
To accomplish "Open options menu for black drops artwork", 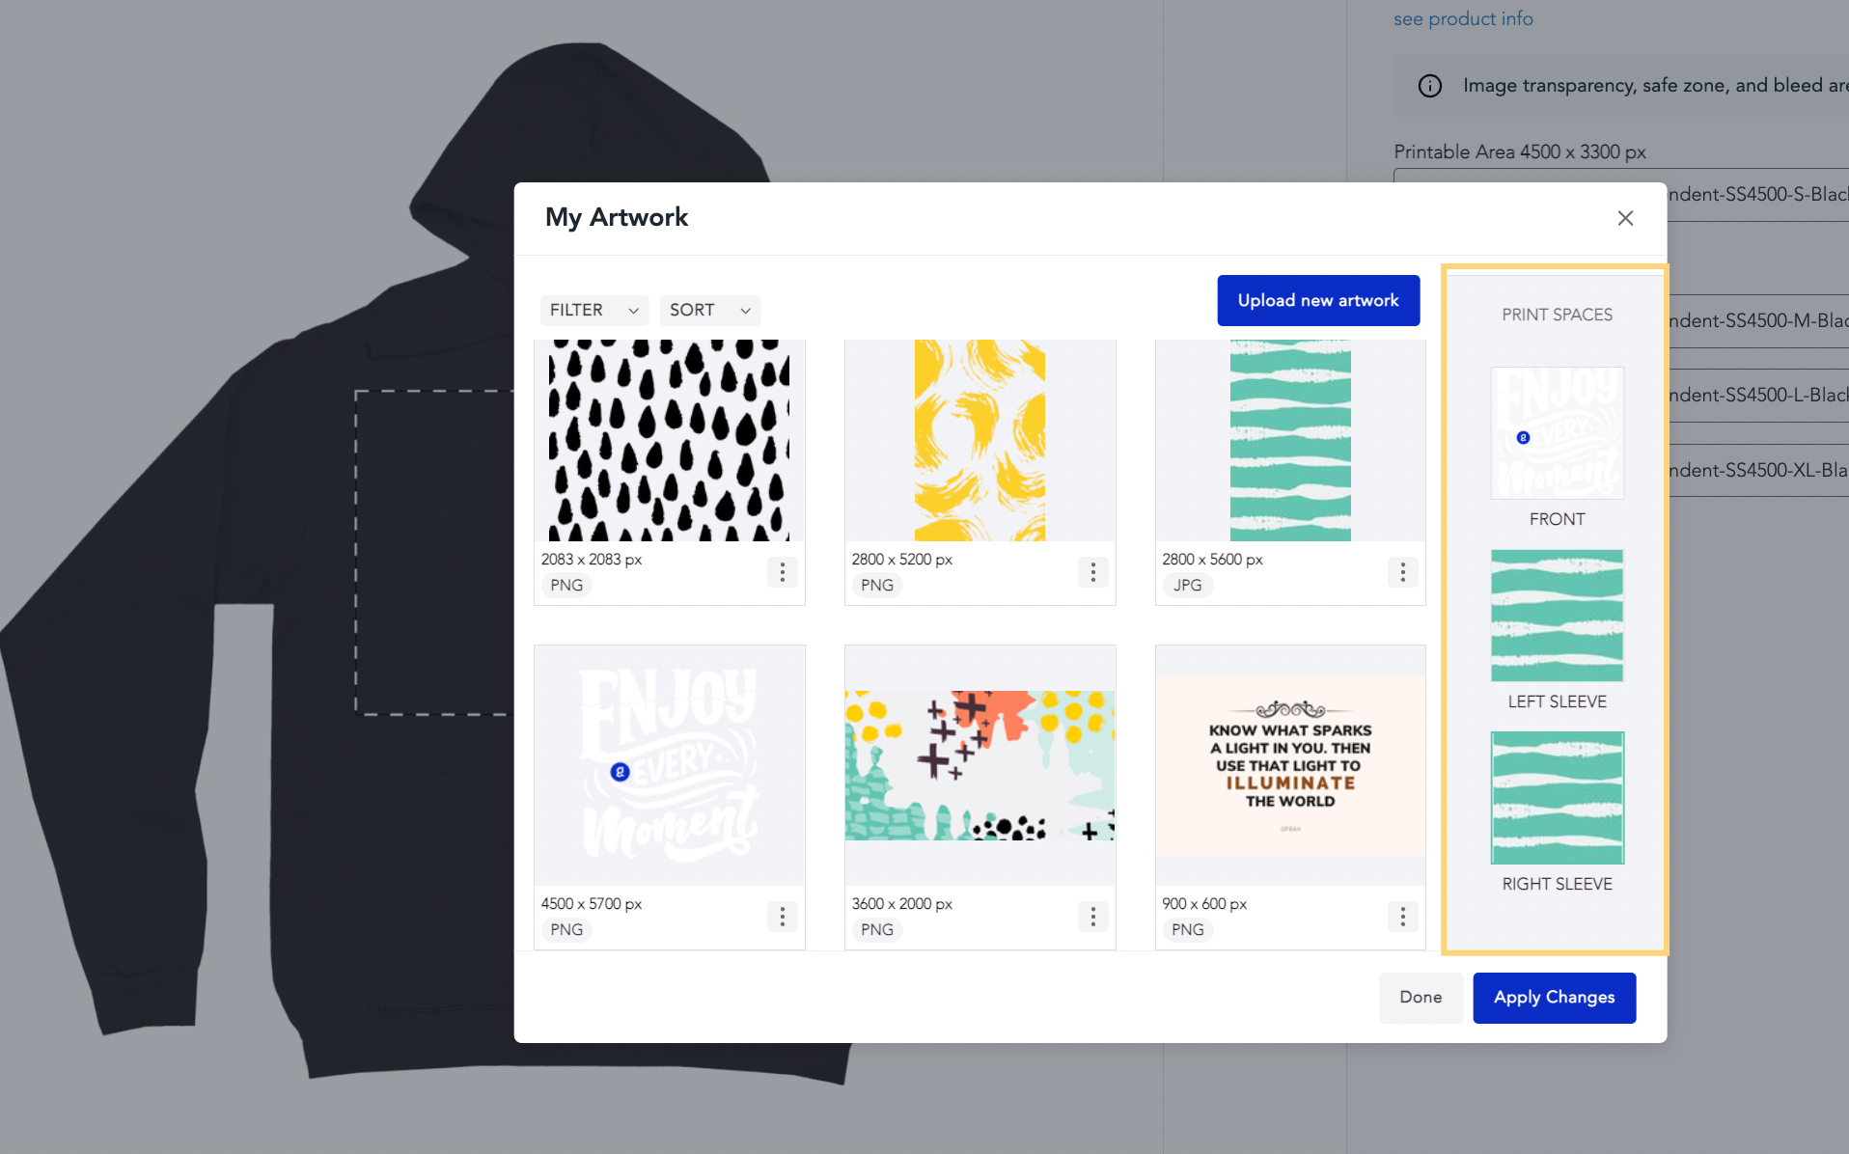I will pyautogui.click(x=782, y=572).
